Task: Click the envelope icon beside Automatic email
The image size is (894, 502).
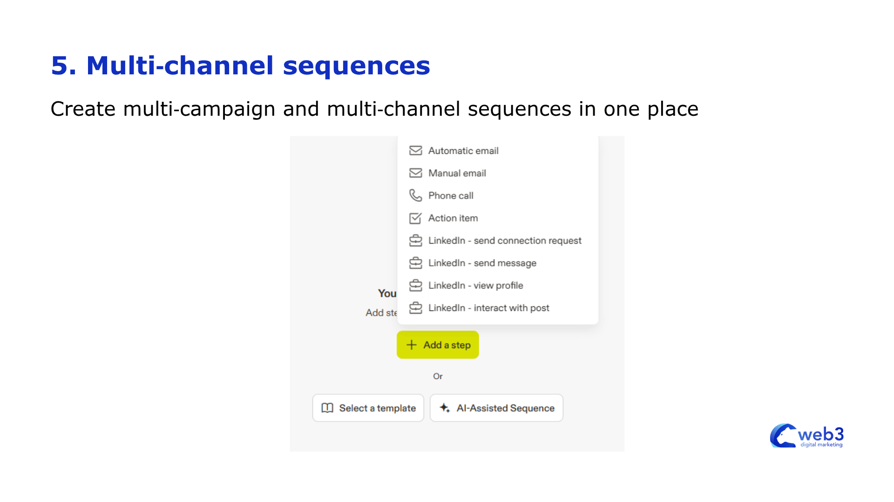Action: click(415, 151)
